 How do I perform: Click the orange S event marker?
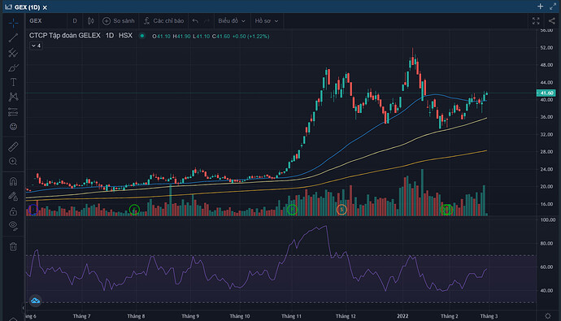tap(341, 210)
